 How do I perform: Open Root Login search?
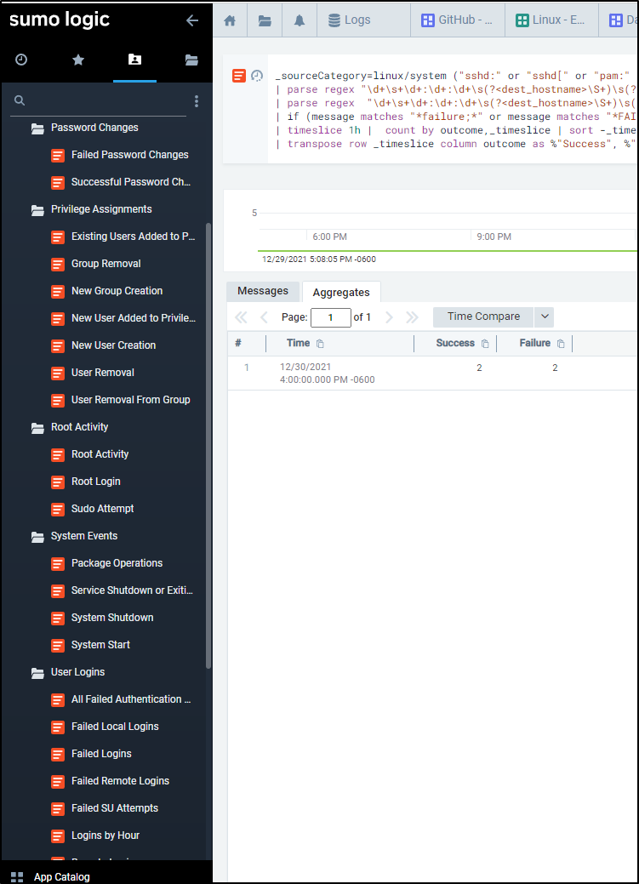click(96, 482)
